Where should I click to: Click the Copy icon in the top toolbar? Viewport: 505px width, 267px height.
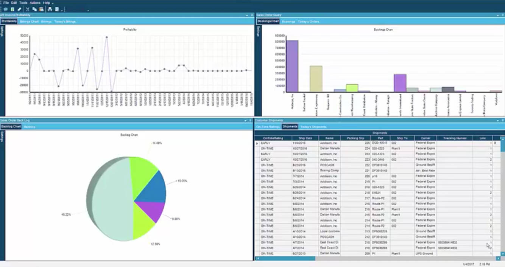pyautogui.click(x=34, y=9)
